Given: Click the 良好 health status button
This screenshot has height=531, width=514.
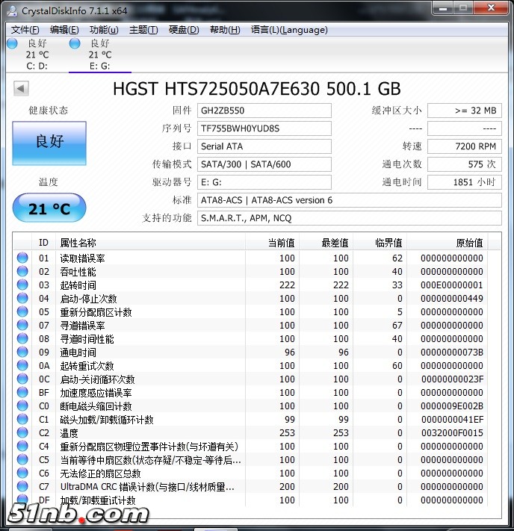Looking at the screenshot, I should pyautogui.click(x=49, y=142).
